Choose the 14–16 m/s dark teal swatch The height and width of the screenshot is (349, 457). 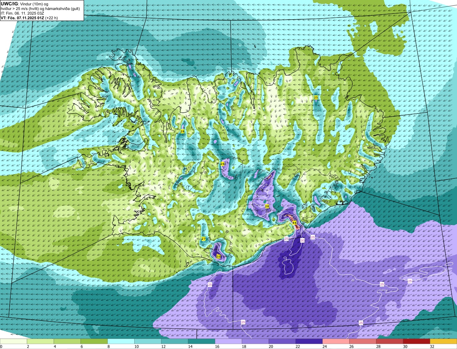tap(202, 341)
